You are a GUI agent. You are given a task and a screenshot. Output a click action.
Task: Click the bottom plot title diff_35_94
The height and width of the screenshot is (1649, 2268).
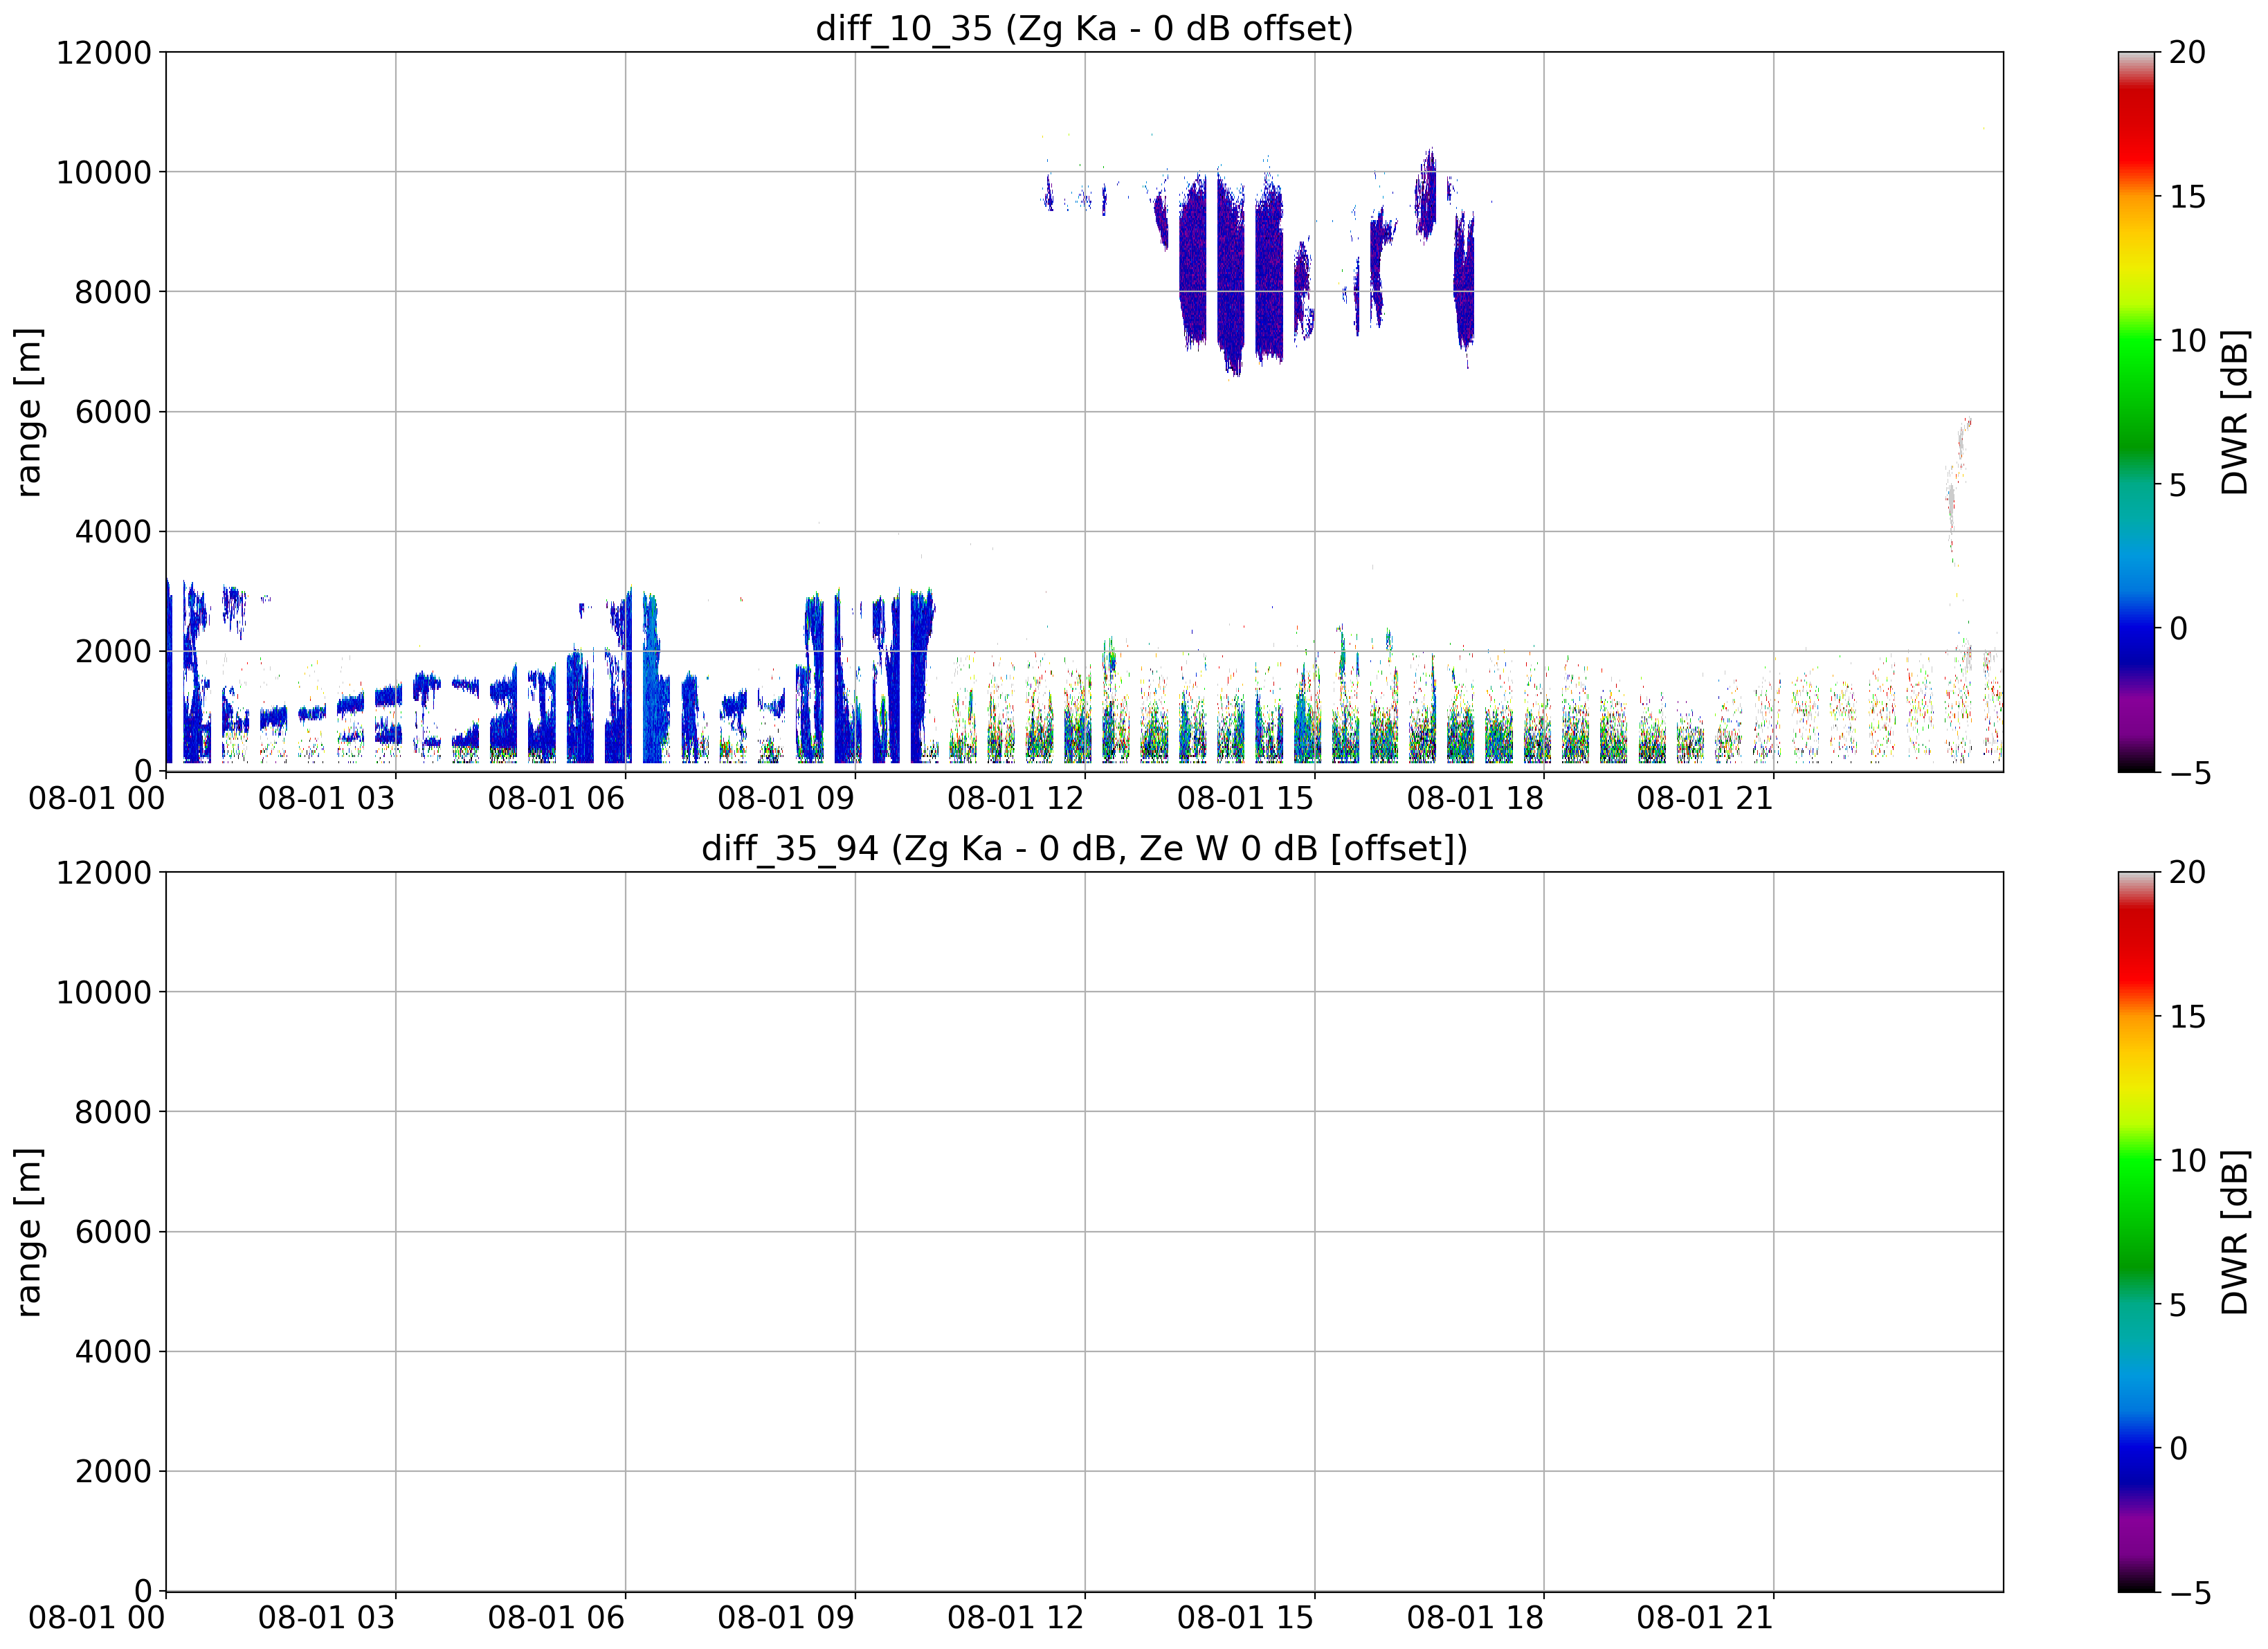(1084, 848)
